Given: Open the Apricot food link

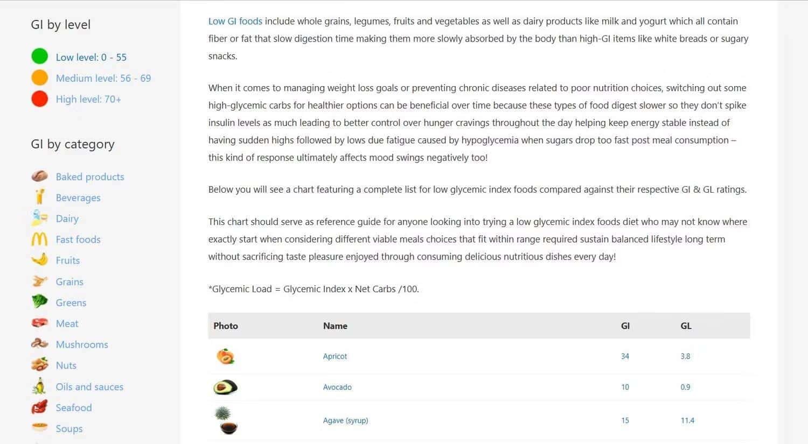Looking at the screenshot, I should (x=335, y=356).
